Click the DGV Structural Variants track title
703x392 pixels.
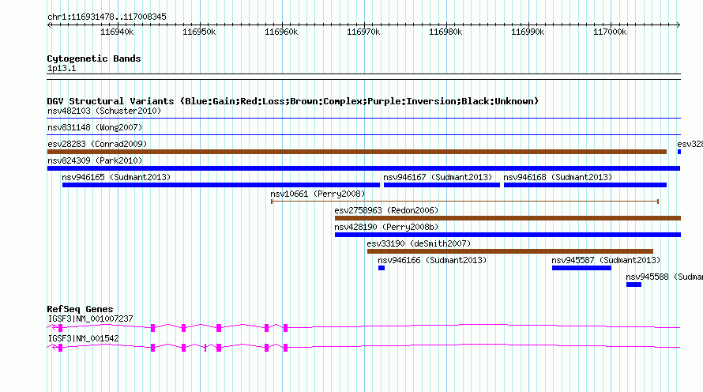(x=293, y=101)
